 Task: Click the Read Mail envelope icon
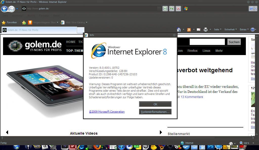[x=199, y=30]
